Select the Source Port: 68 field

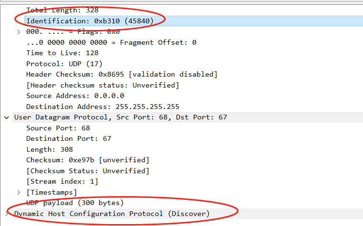[x=58, y=128]
